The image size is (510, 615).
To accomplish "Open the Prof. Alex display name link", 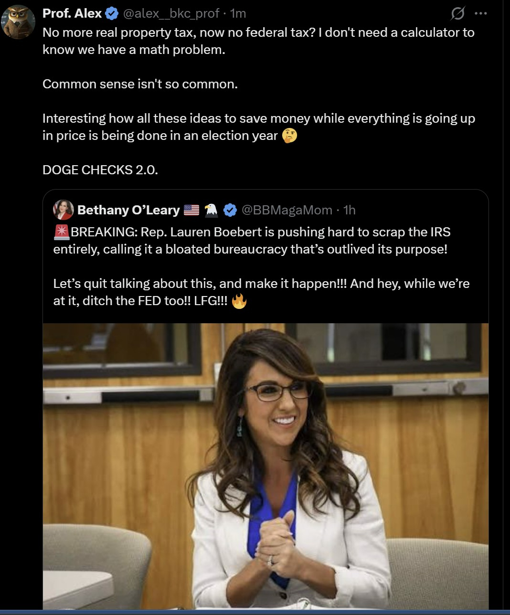I will pyautogui.click(x=72, y=13).
